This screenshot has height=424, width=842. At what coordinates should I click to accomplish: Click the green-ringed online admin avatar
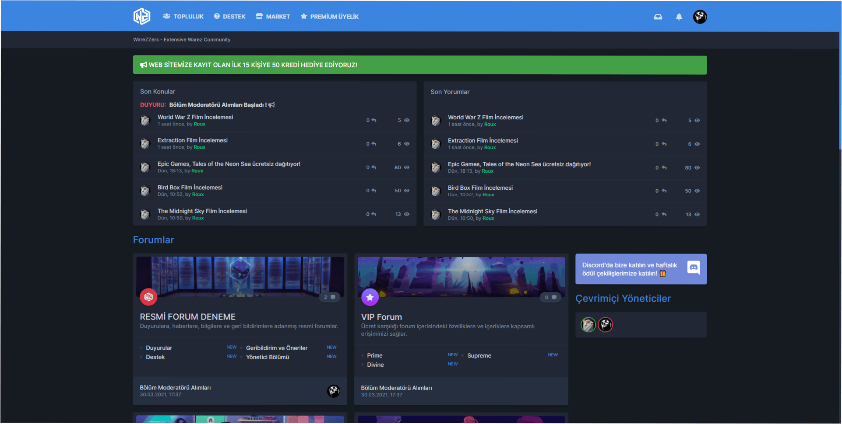point(588,325)
